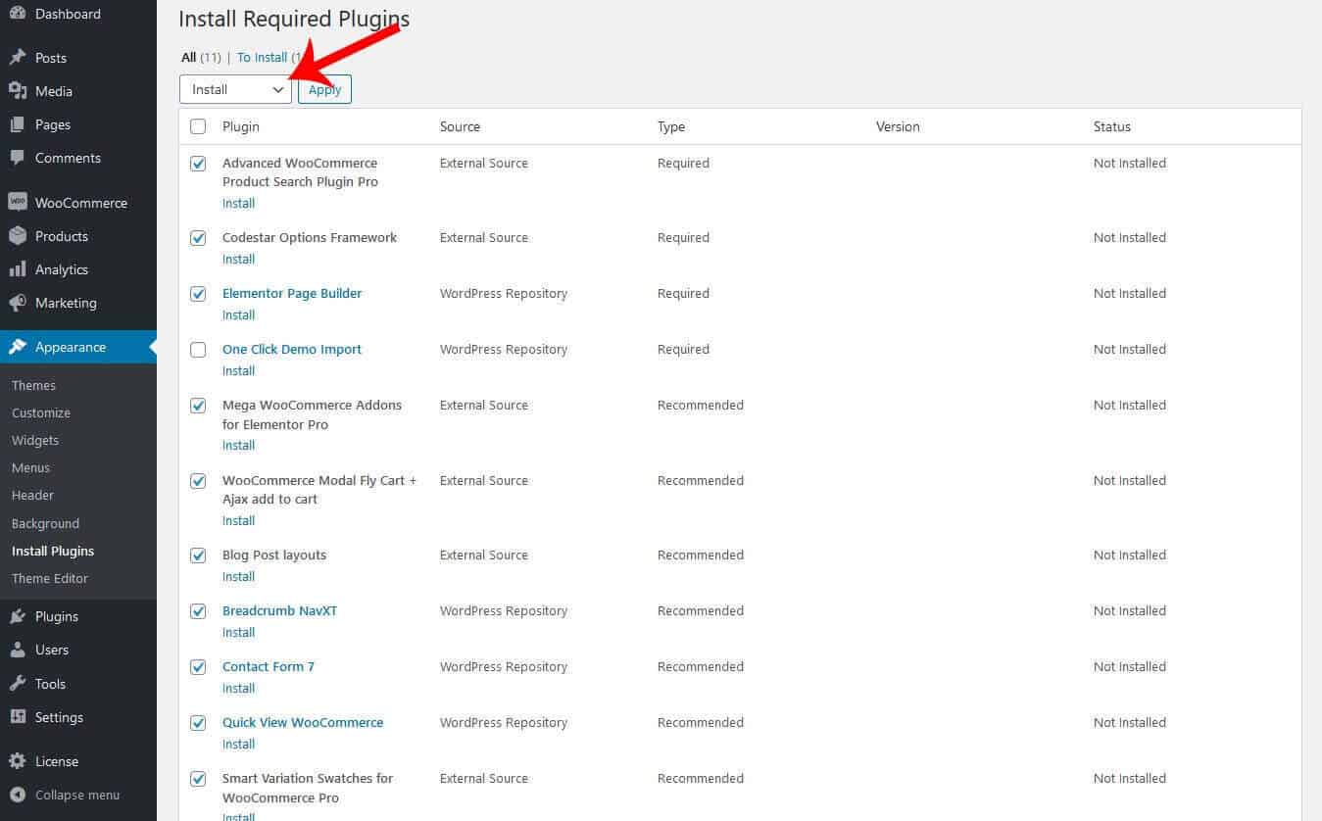Switch to the To Install filter

[x=263, y=58]
